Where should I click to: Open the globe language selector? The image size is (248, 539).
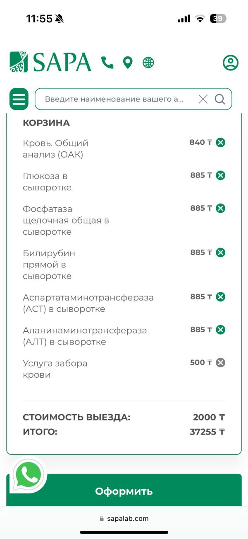(x=148, y=63)
